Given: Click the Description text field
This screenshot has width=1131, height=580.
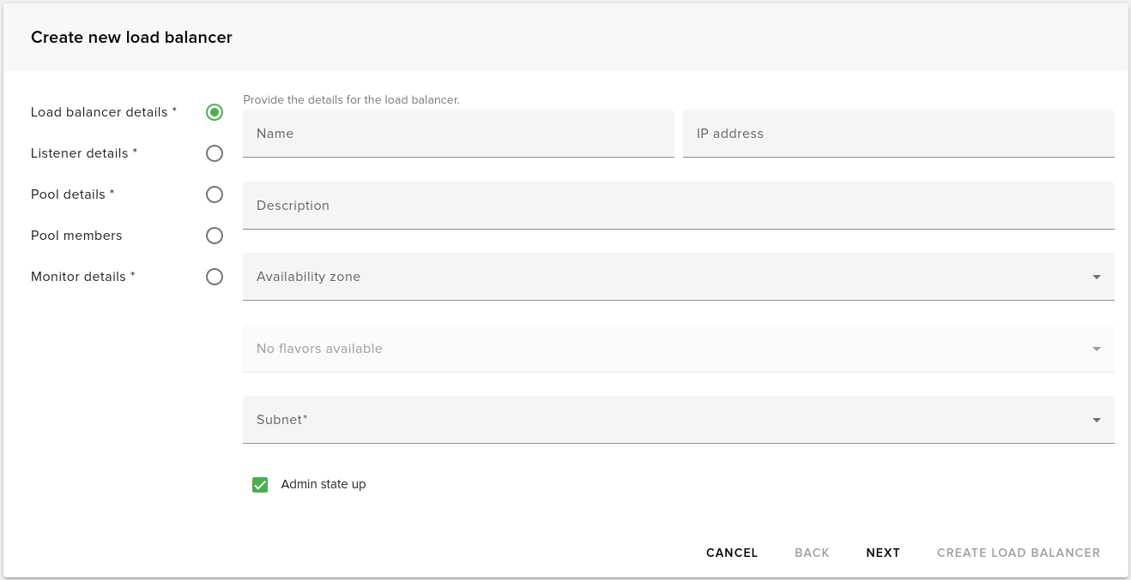Looking at the screenshot, I should coord(678,206).
